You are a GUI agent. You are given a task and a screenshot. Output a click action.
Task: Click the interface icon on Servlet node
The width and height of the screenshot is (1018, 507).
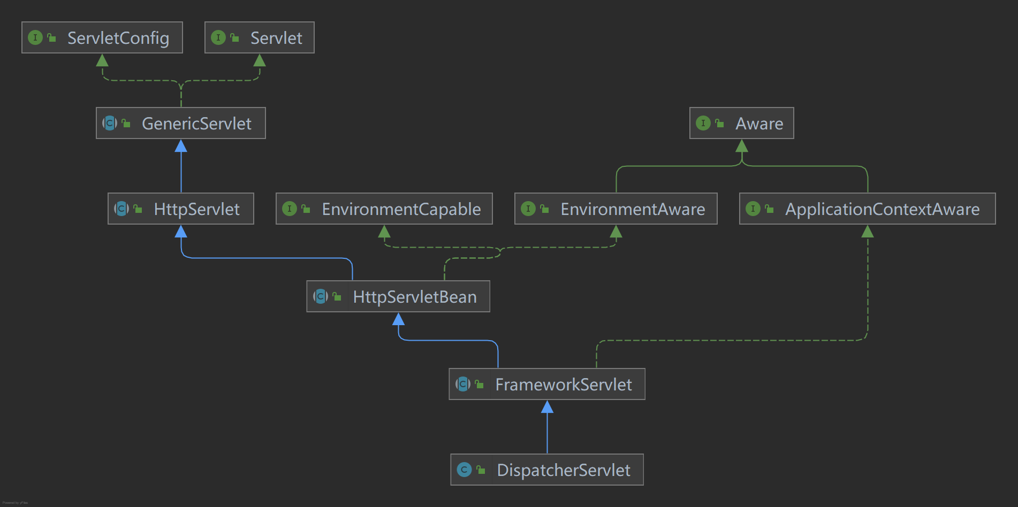(218, 37)
